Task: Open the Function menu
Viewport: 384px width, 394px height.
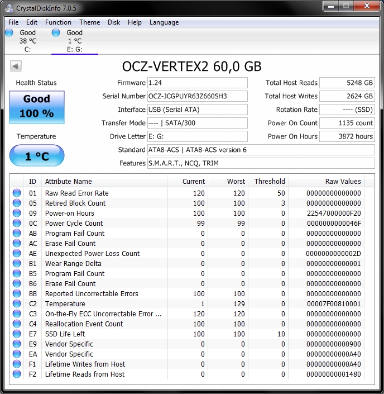Action: [x=58, y=22]
